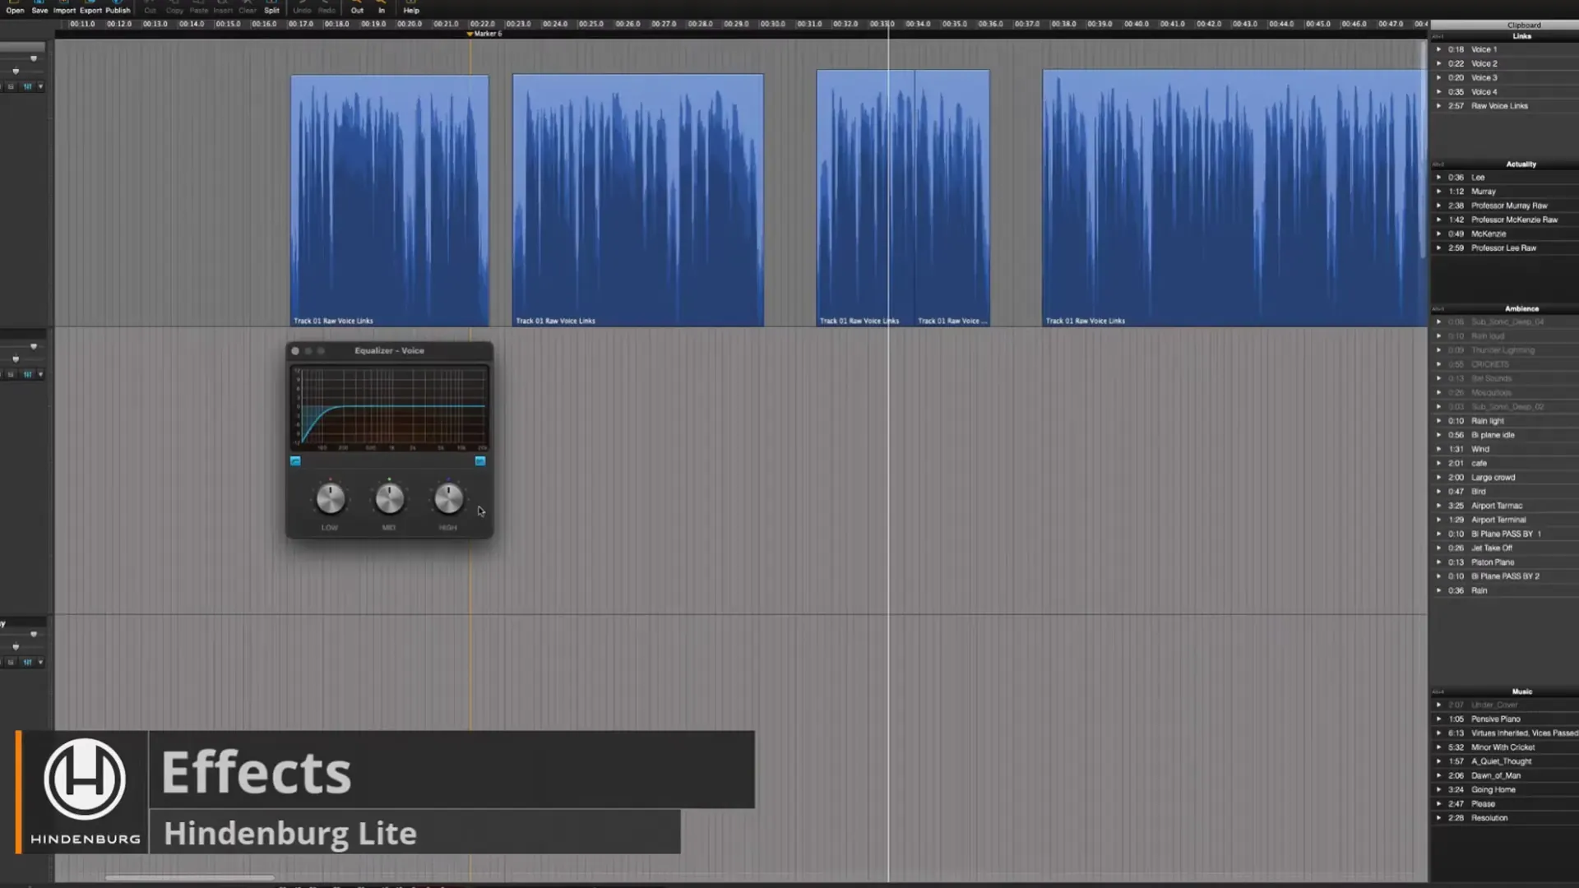Click the Zoom In magnifier icon

[x=382, y=7]
